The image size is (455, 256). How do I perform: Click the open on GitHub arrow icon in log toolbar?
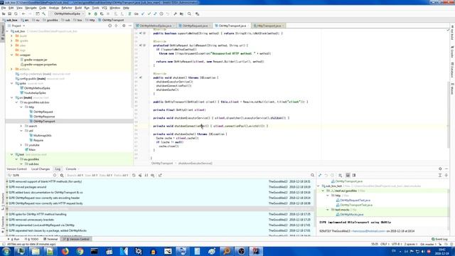(x=160, y=176)
